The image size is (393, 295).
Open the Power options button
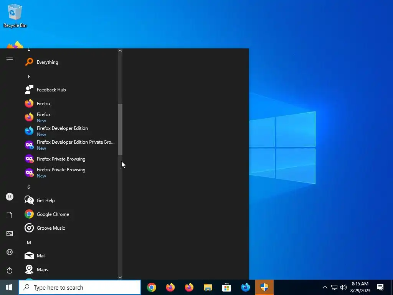pos(10,270)
